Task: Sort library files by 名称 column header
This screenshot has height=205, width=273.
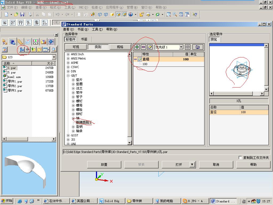Action: pyautogui.click(x=17, y=63)
